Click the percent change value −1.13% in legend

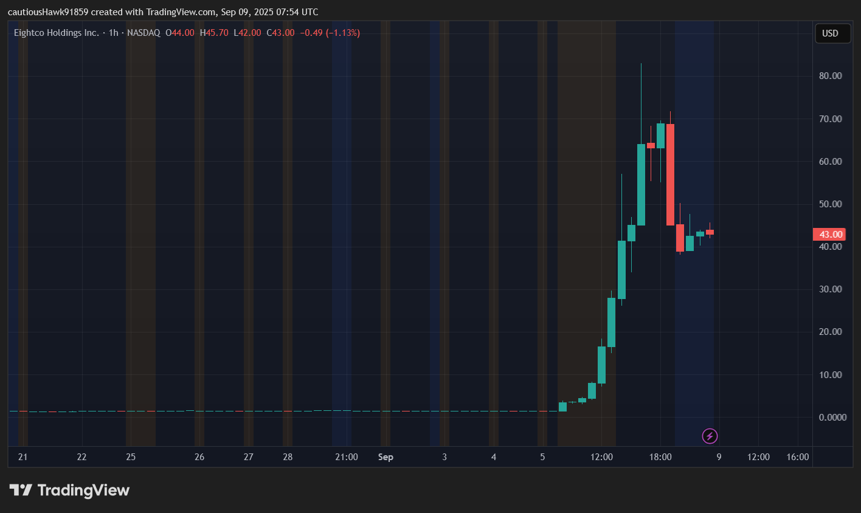[343, 33]
